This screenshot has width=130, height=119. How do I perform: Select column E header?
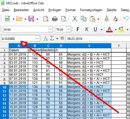click(89, 46)
